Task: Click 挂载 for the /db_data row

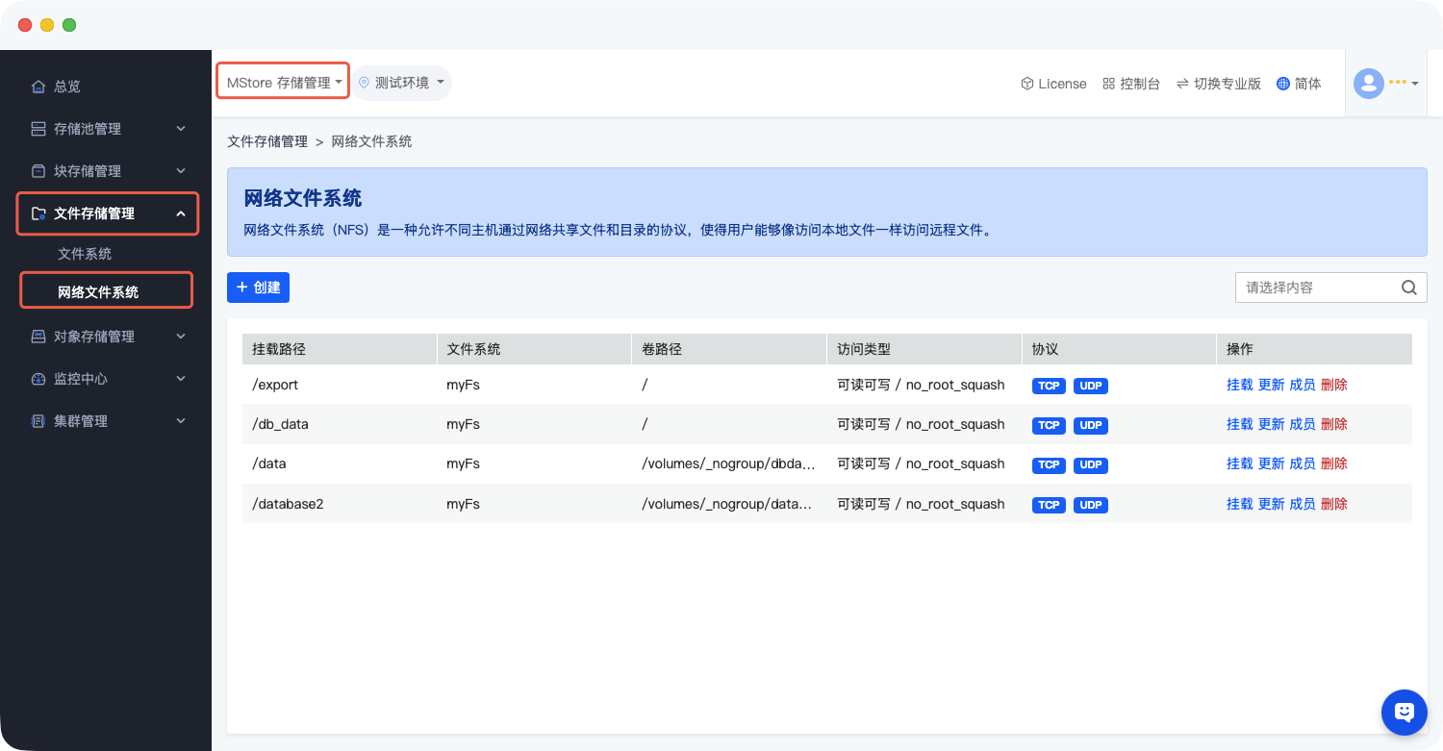Action: point(1239,424)
